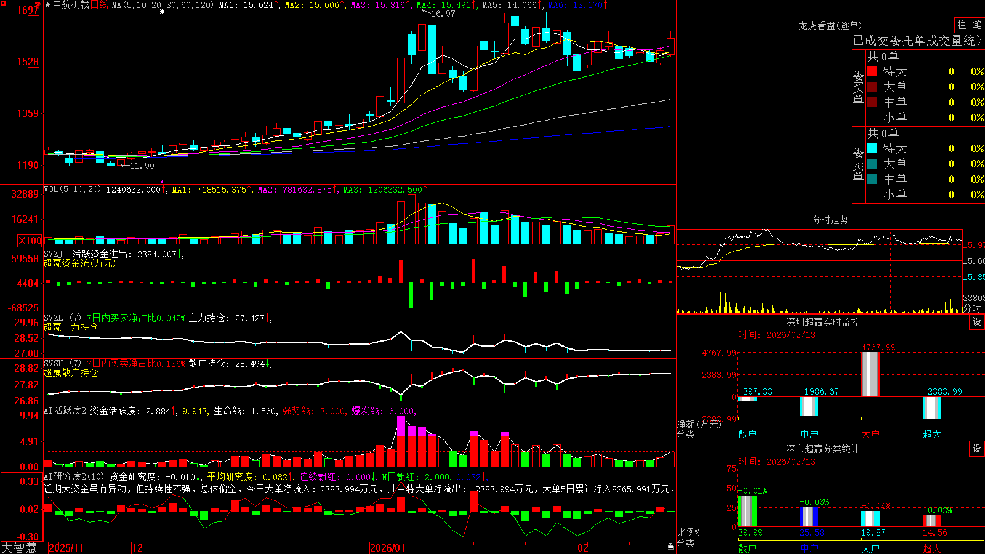Open MA(5,10,20,30,60,120) indicator parameters

(x=163, y=5)
